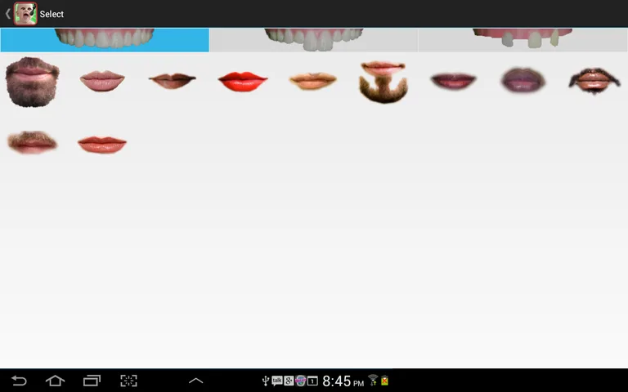628x392 pixels.
Task: Select the thin brown lips
Action: click(173, 81)
